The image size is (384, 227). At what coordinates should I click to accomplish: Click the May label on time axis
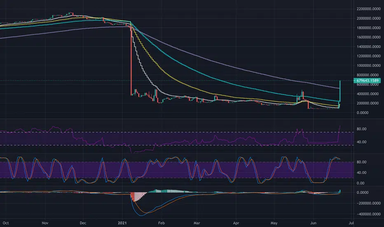(274, 223)
